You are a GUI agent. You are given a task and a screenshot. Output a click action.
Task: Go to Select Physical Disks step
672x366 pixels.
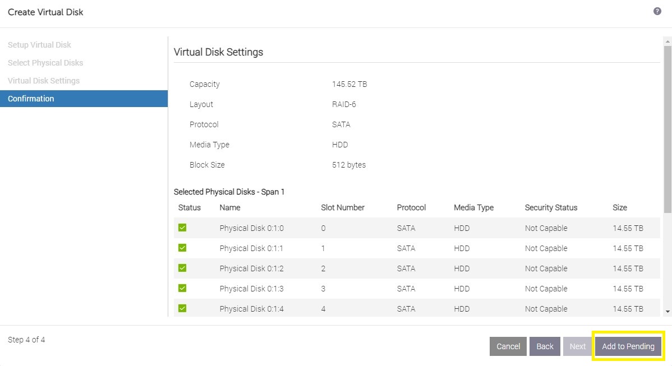coord(45,63)
